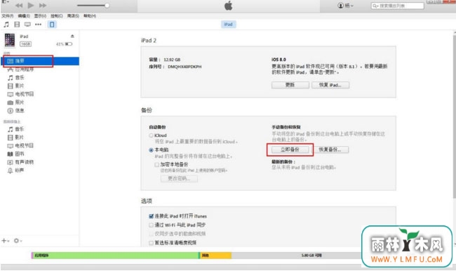Viewport: 456px width, 271px height.
Task: Click the iOS 8.0 version label
Action: click(x=279, y=60)
